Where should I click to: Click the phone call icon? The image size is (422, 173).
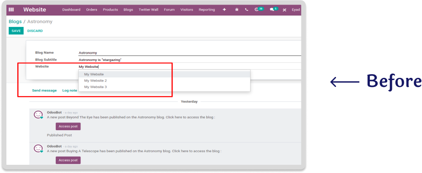(x=246, y=10)
